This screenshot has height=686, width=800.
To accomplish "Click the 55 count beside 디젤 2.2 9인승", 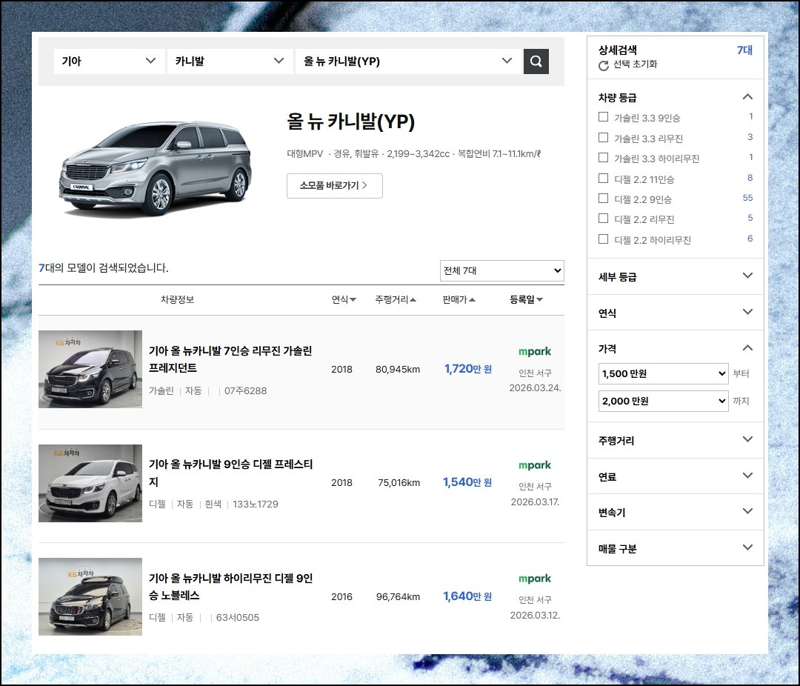I will coord(747,198).
